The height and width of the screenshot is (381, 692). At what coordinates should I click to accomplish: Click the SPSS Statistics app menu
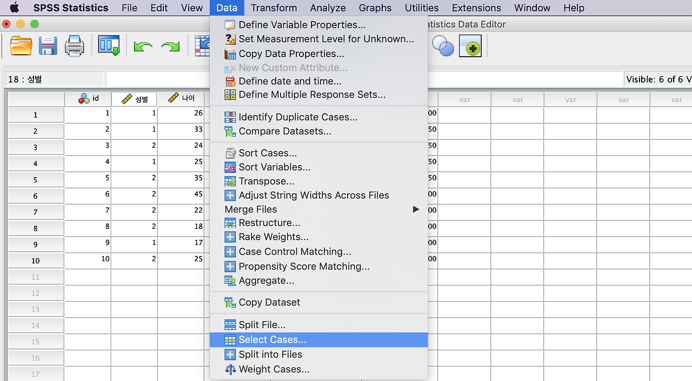tap(71, 8)
